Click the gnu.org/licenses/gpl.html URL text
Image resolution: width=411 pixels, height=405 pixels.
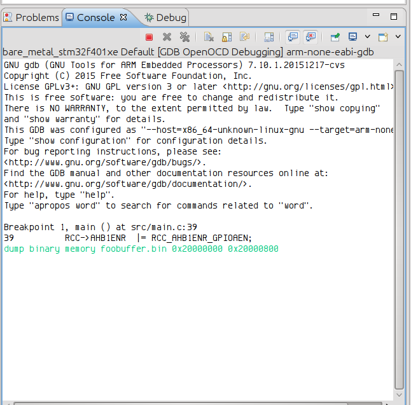pyautogui.click(x=308, y=86)
